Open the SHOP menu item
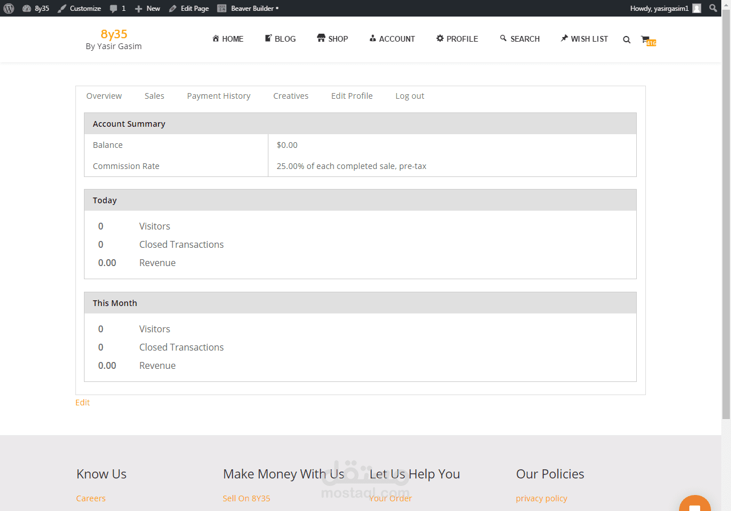 click(x=332, y=39)
